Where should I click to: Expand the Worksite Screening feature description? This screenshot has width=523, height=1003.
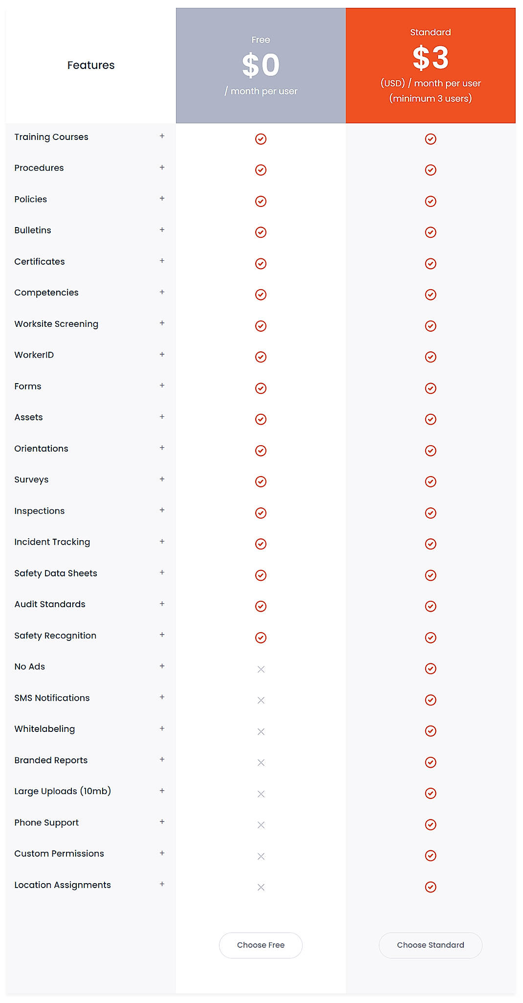(162, 323)
